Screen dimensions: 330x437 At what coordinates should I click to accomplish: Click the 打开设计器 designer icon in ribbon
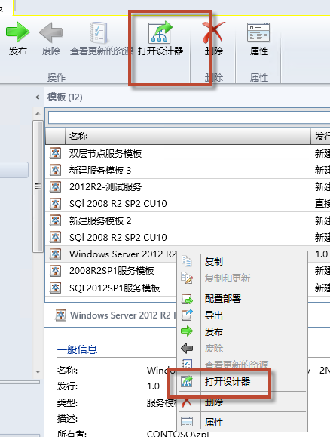tap(160, 32)
